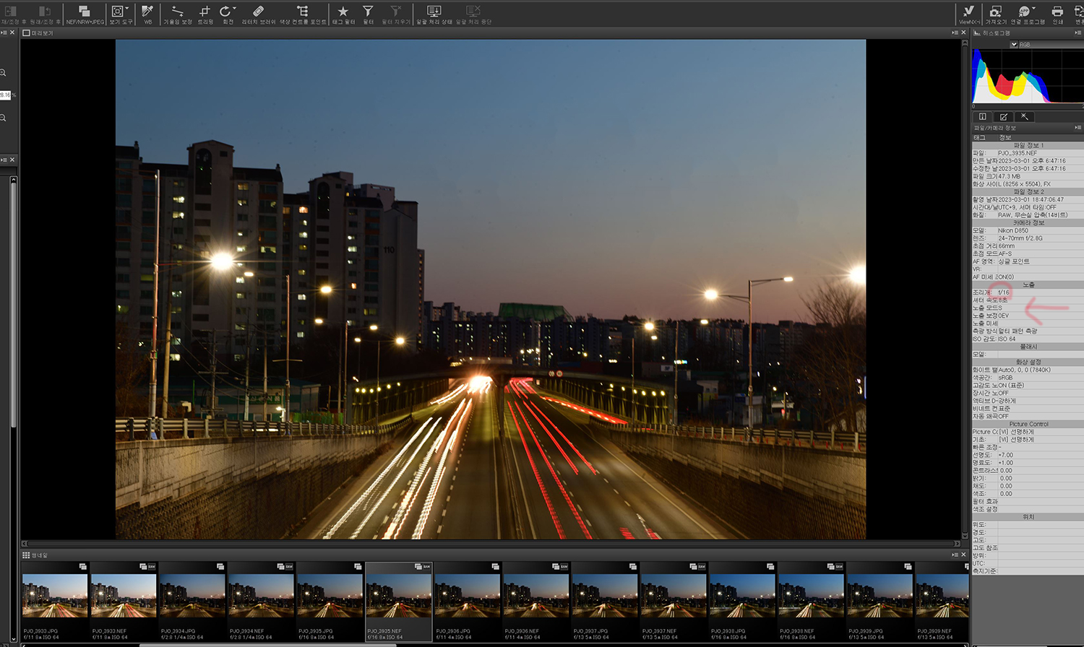Screen dimensions: 1084x647
Task: Toggle the 일괄 처리 상태 batch status panel
Action: (434, 12)
